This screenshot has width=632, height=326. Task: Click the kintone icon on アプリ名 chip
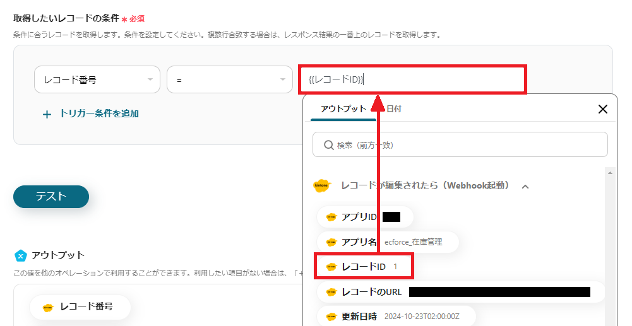pyautogui.click(x=331, y=242)
